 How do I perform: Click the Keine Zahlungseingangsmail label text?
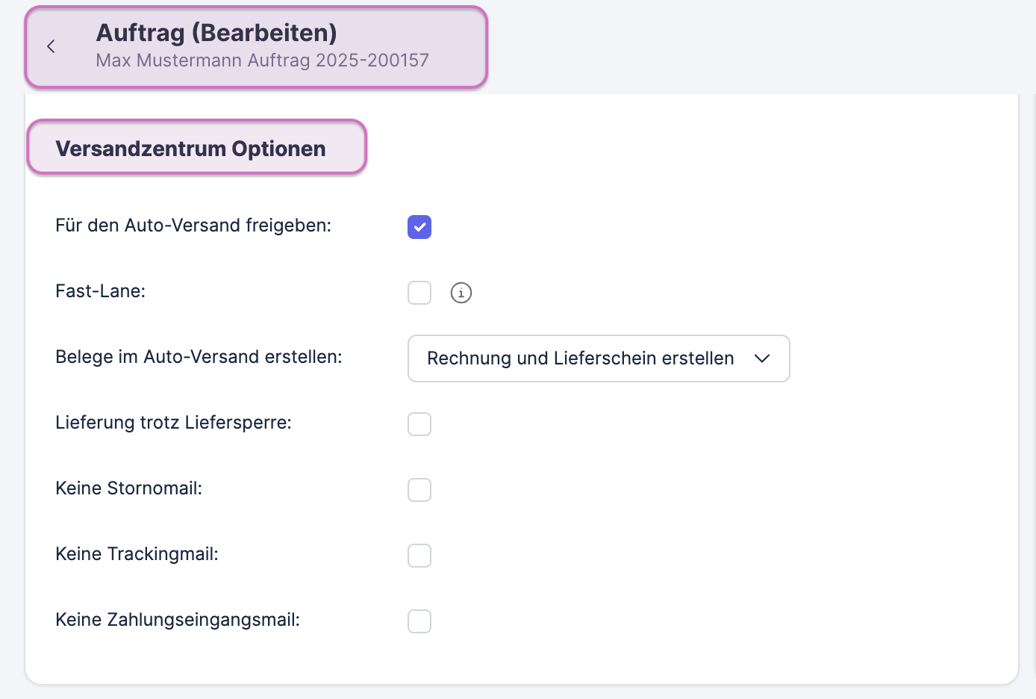coord(178,620)
